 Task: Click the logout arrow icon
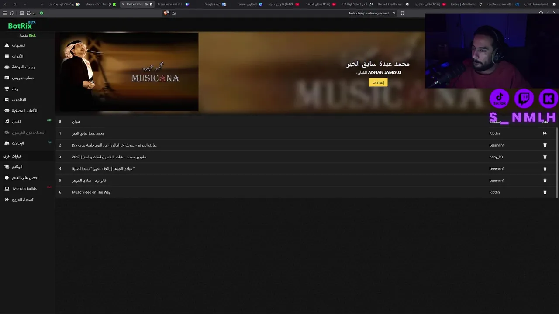point(7,199)
